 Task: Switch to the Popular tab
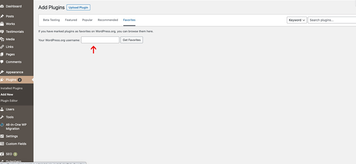pyautogui.click(x=87, y=20)
